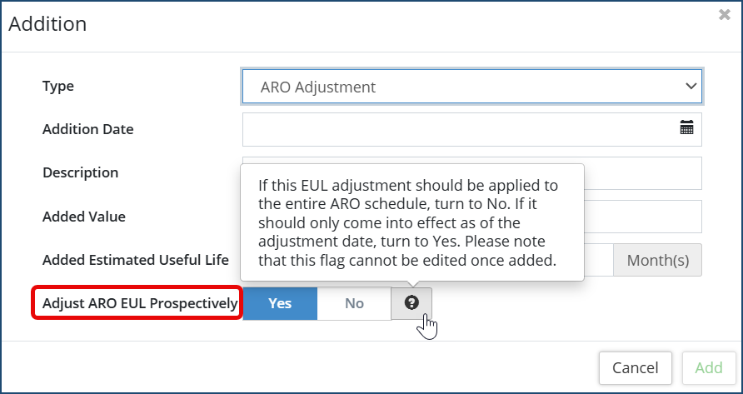Click the question mark help icon

[411, 303]
